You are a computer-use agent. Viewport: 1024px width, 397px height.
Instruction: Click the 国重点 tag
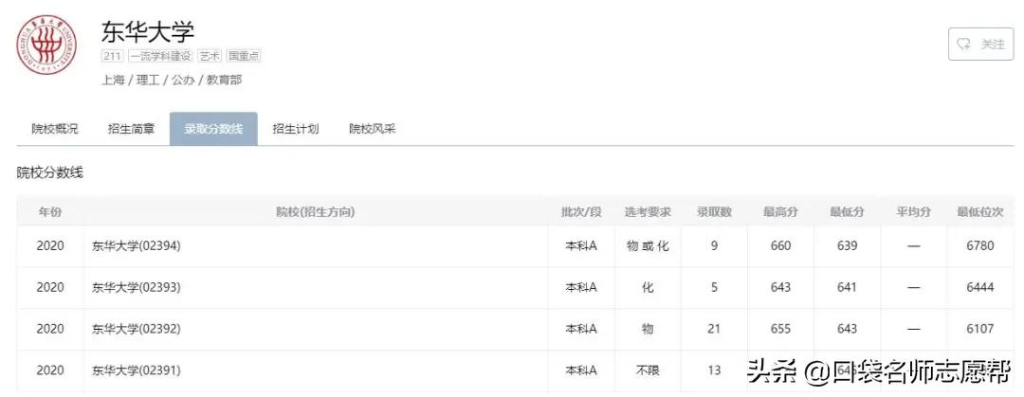point(244,56)
